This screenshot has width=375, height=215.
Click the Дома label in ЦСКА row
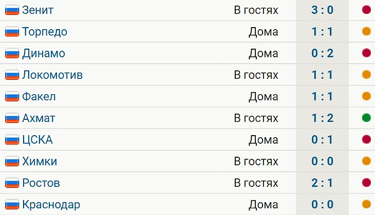[263, 140]
